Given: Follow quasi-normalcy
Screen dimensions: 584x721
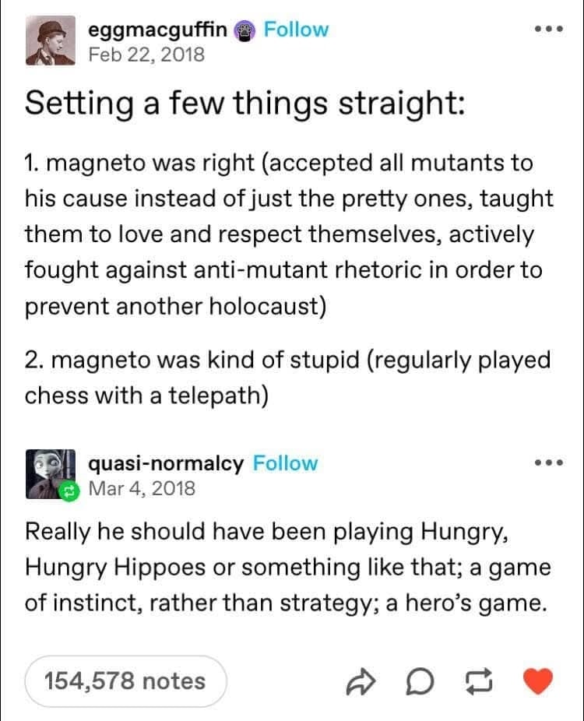Looking at the screenshot, I should point(285,463).
